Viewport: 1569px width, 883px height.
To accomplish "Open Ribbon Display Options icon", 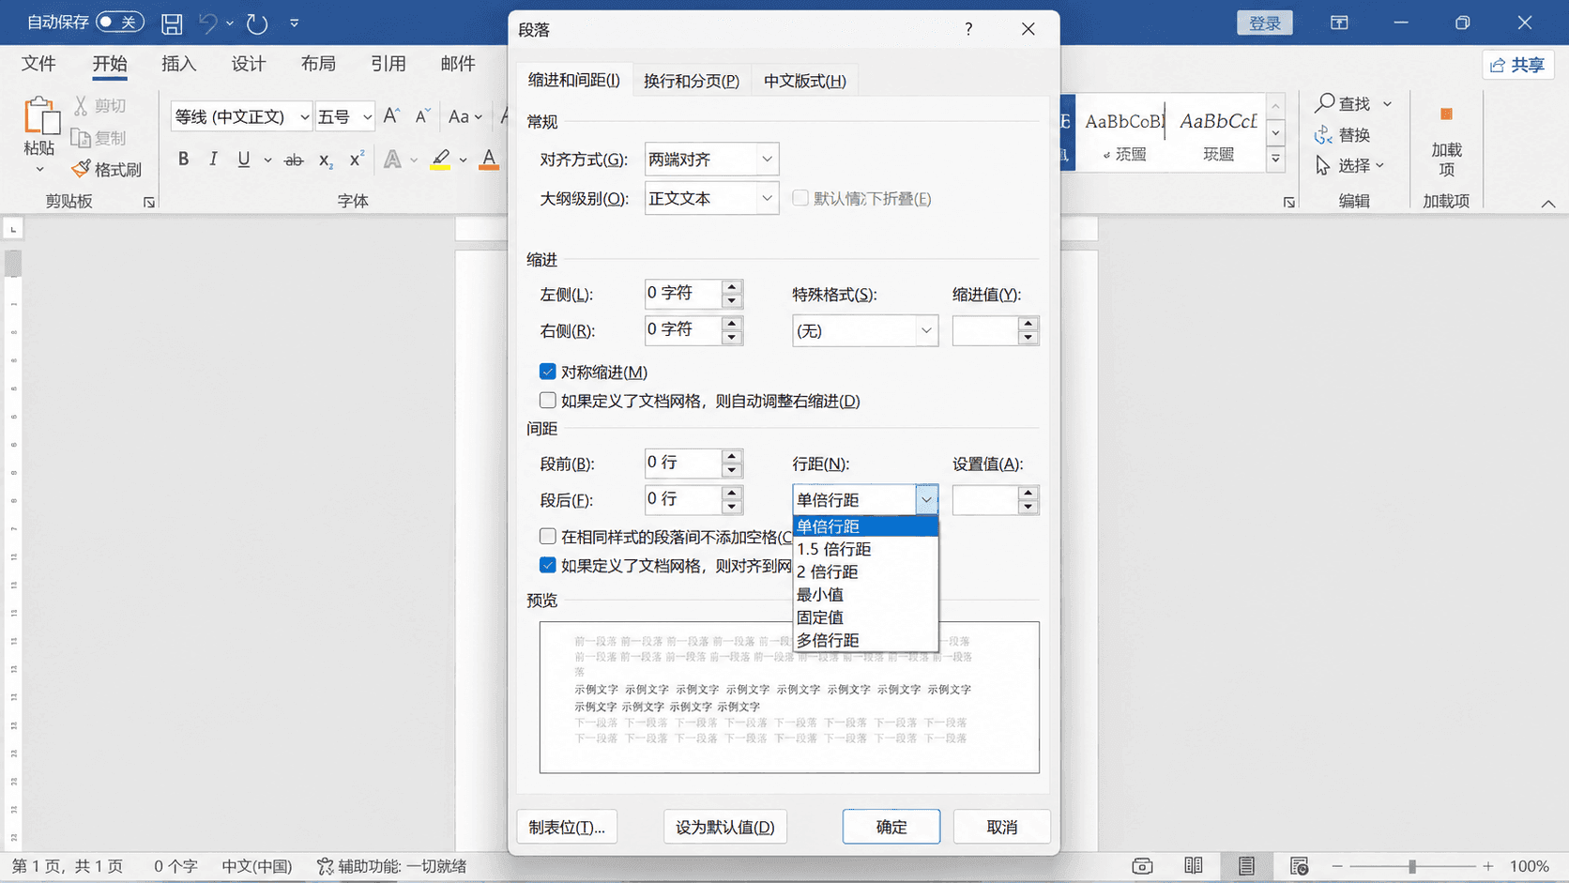I will tap(1339, 23).
